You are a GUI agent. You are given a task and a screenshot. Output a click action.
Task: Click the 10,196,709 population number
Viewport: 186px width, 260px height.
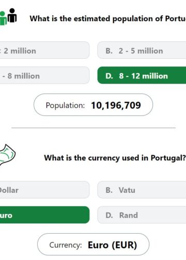(116, 105)
